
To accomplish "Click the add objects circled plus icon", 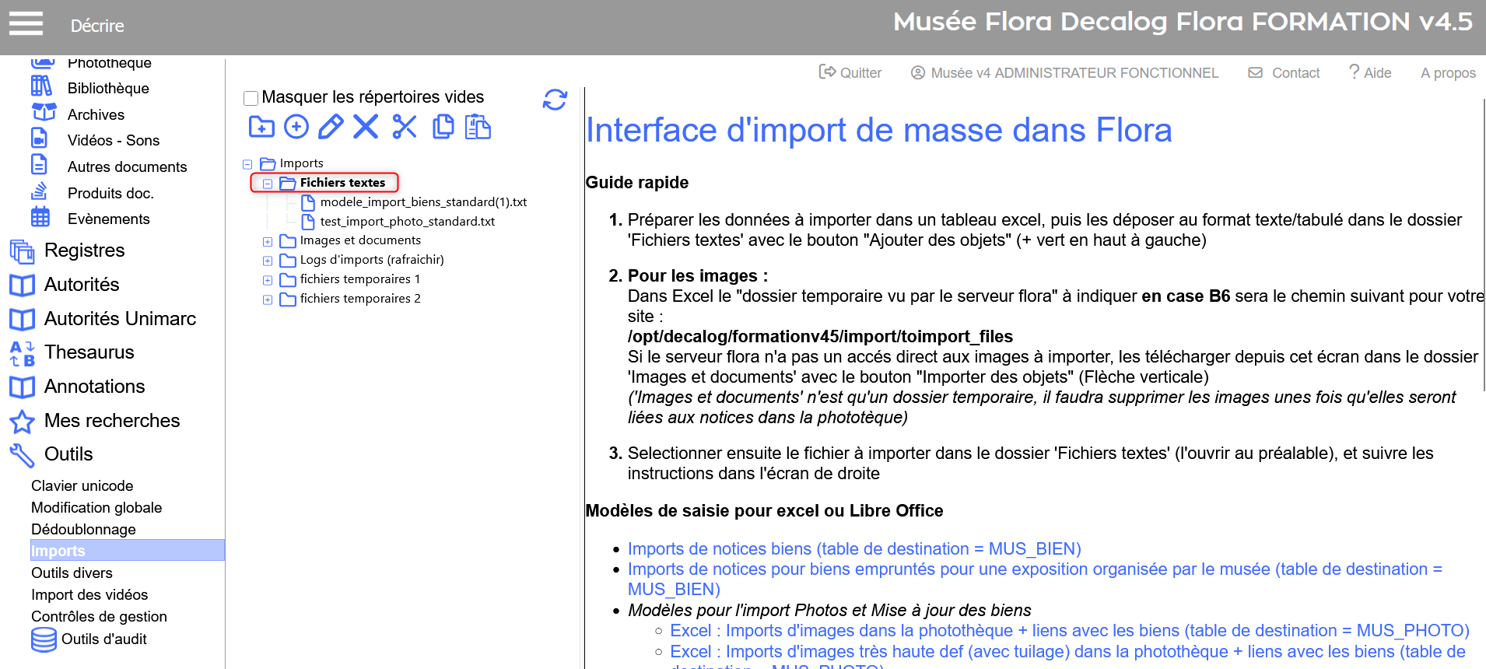I will [x=296, y=127].
